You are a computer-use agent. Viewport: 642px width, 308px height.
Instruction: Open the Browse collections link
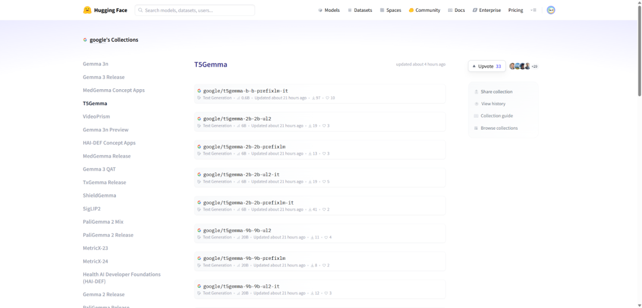[499, 128]
